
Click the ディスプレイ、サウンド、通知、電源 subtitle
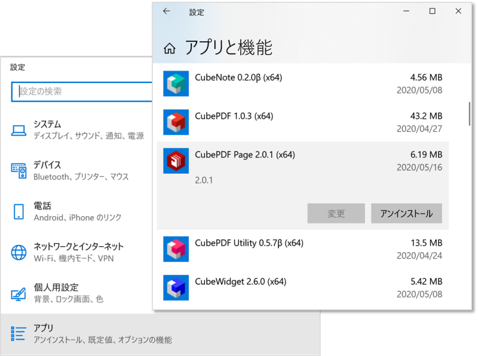[88, 136]
